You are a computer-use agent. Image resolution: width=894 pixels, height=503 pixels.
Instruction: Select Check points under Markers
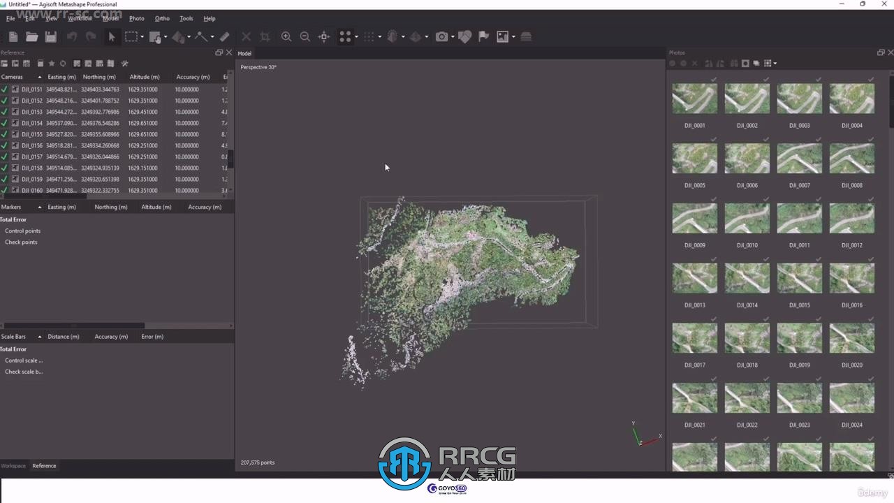(x=21, y=242)
